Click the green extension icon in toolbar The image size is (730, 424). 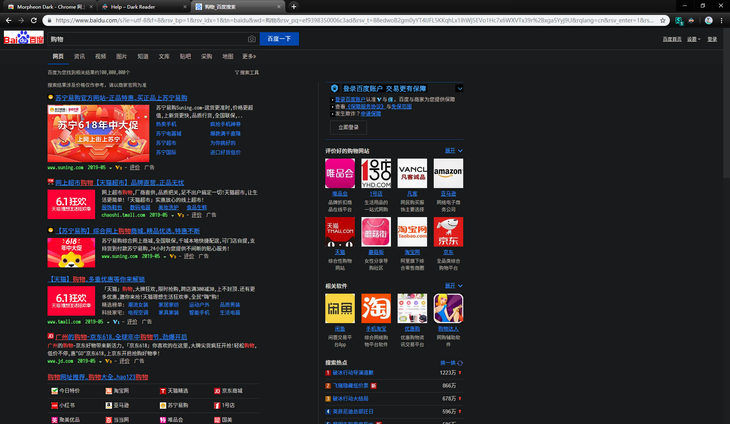[x=679, y=20]
